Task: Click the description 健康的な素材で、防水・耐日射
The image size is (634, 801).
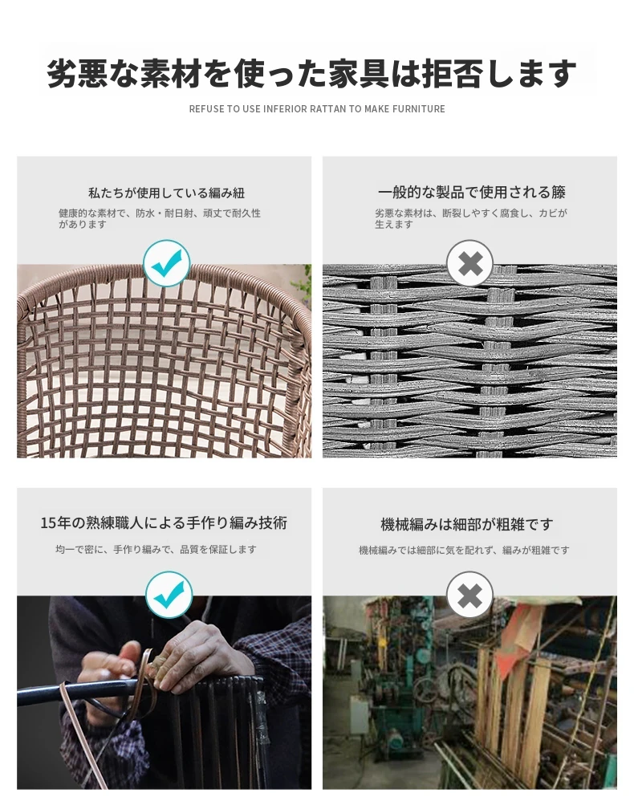Action: click(x=160, y=218)
